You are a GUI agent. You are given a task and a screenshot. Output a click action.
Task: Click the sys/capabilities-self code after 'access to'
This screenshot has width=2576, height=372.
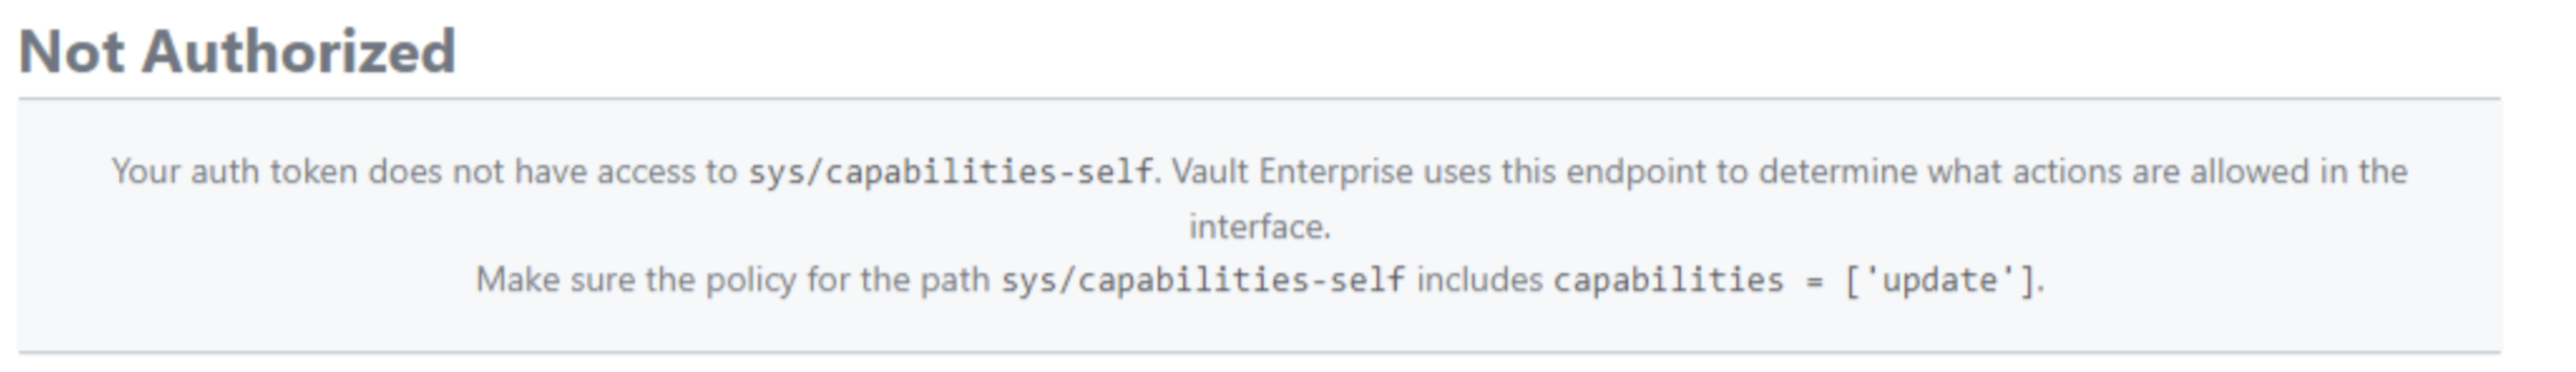[950, 172]
